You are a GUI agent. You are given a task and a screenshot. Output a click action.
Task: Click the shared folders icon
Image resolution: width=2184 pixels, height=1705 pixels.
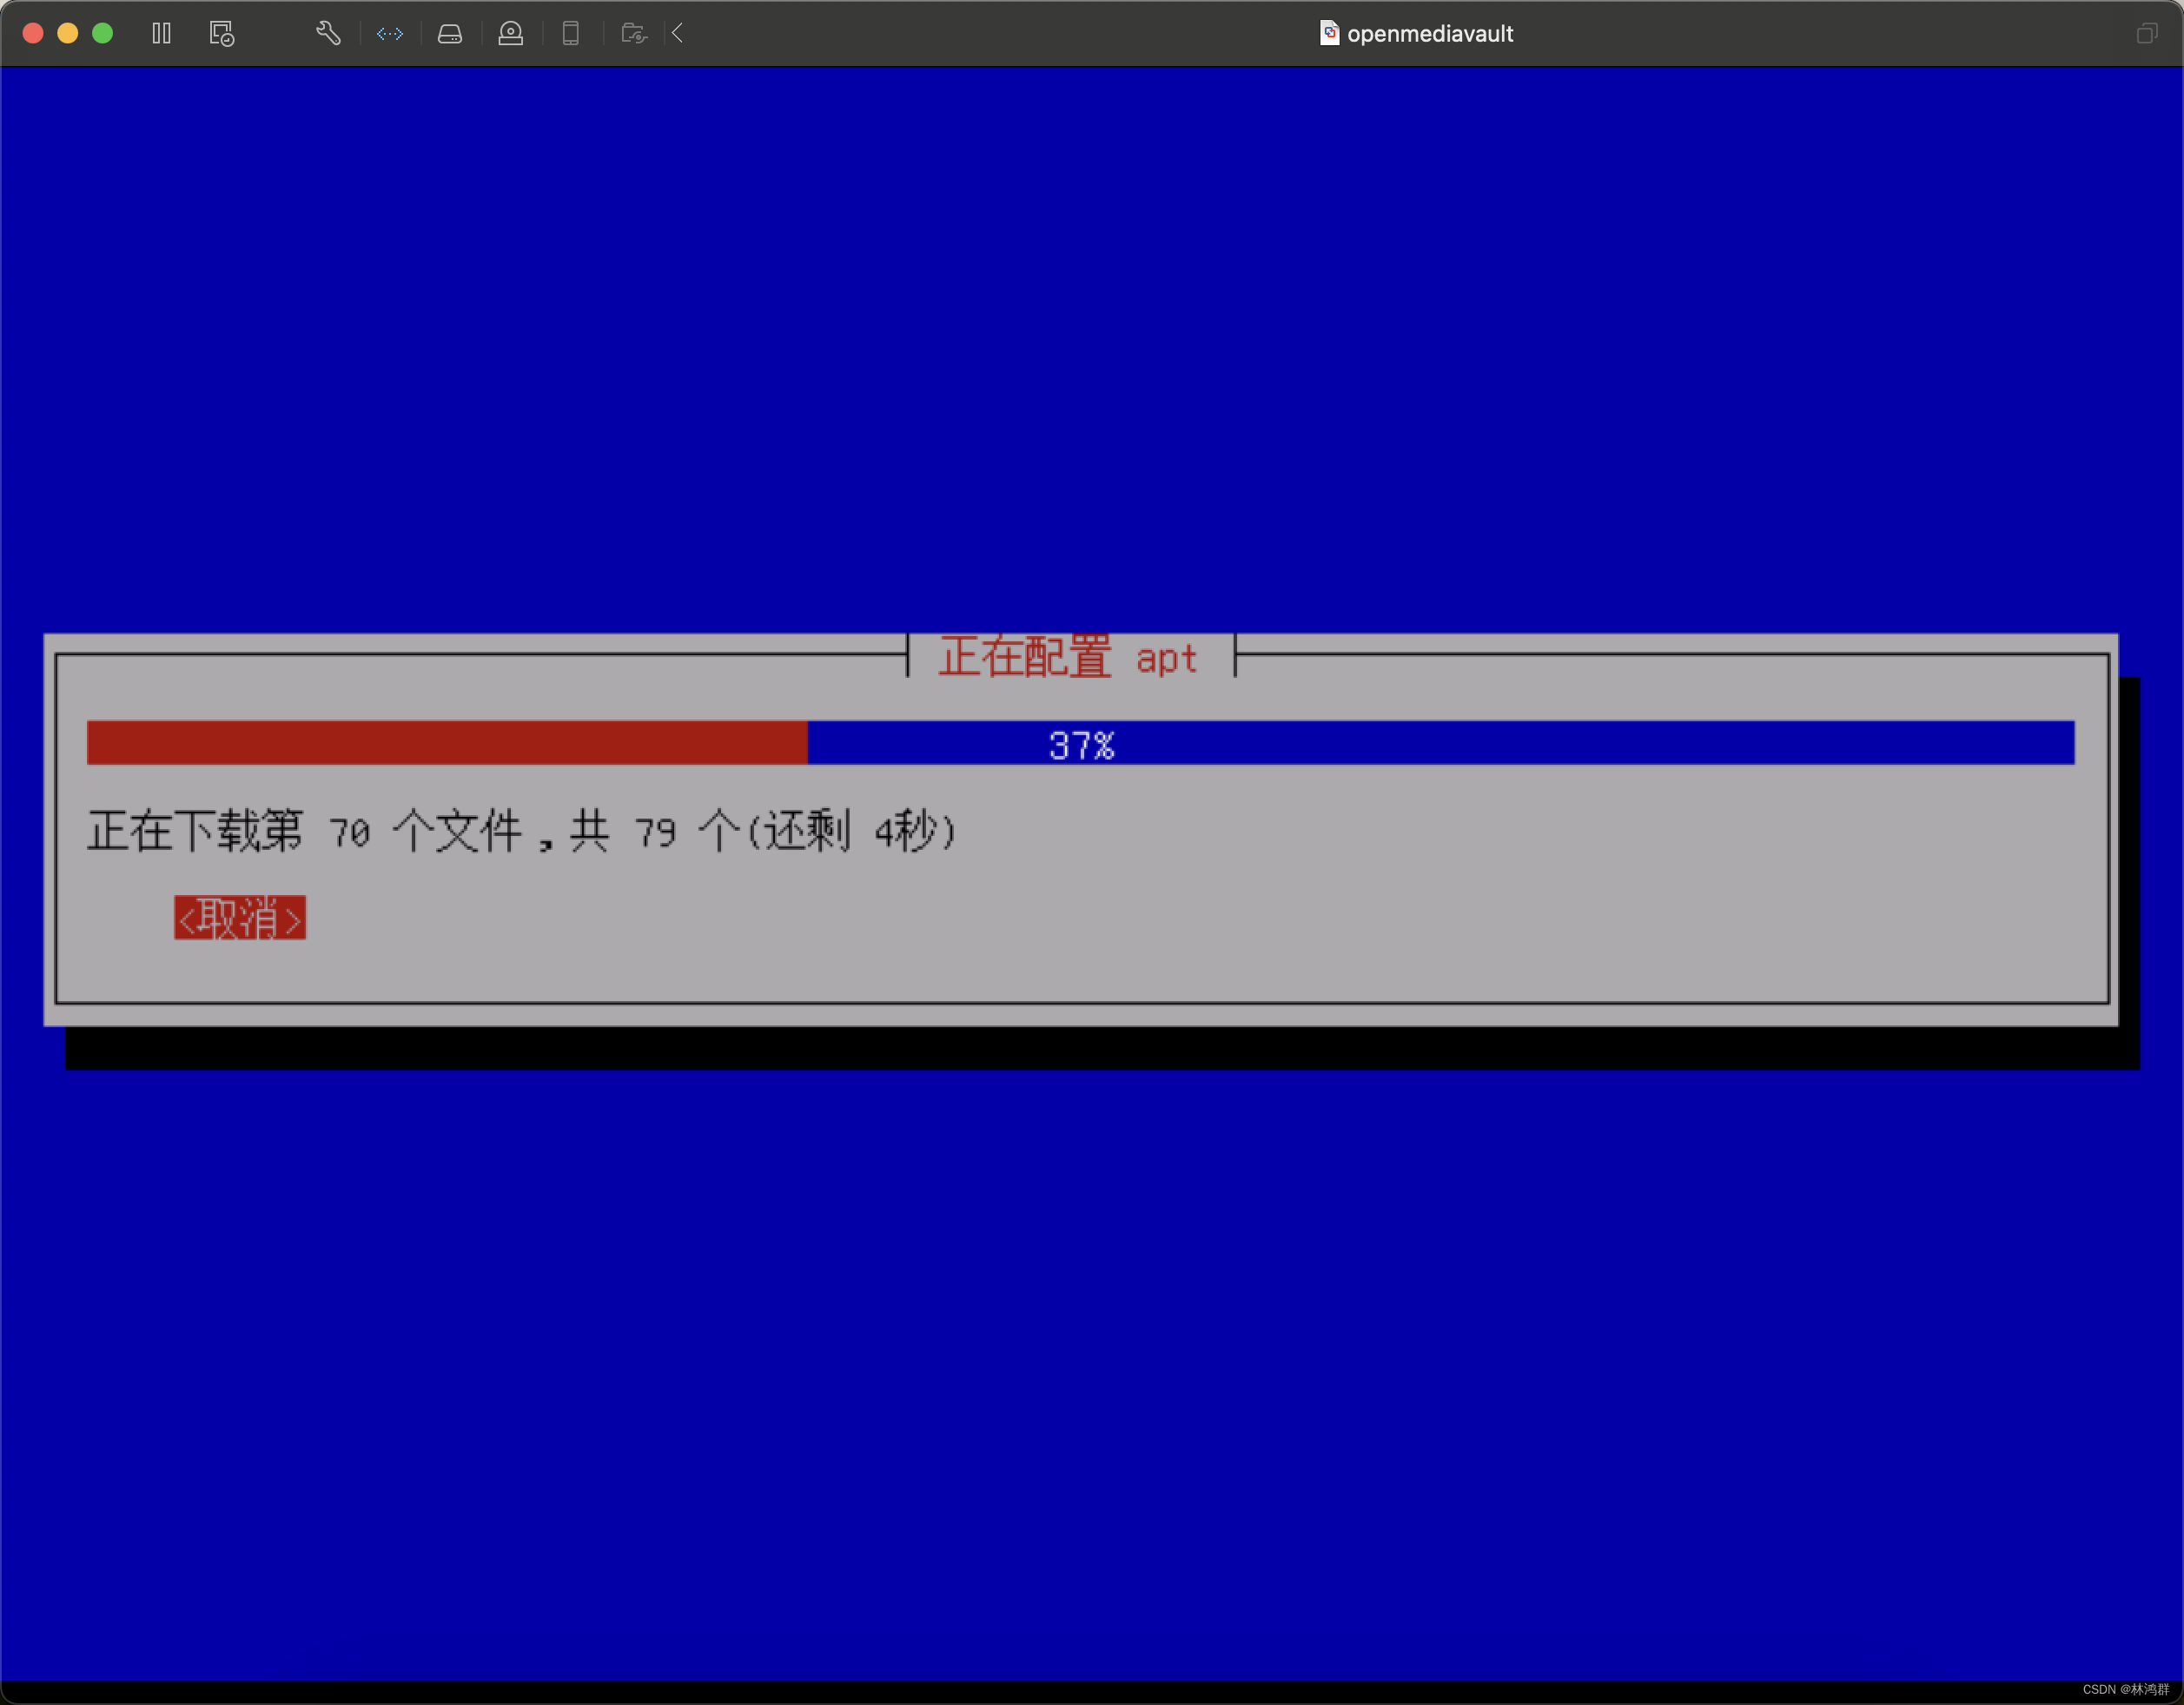coord(634,33)
